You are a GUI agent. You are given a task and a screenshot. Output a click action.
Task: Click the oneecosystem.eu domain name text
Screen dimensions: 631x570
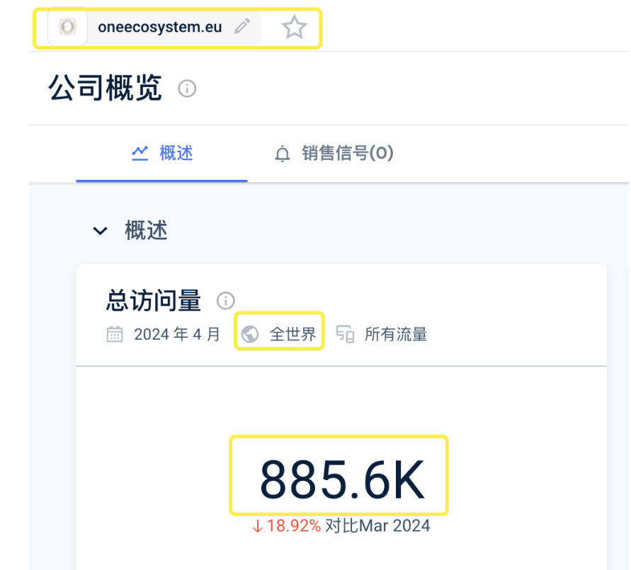(160, 27)
